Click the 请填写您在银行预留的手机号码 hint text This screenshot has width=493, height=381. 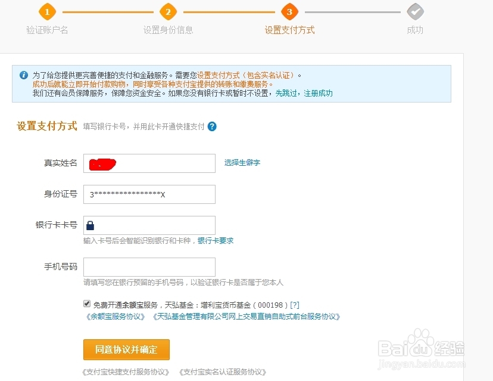(183, 283)
